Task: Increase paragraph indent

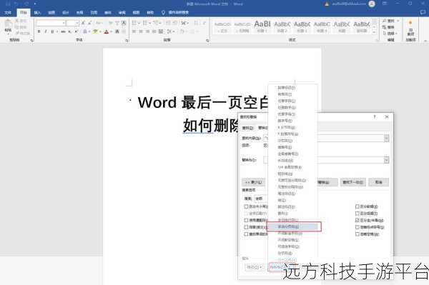Action: (175, 24)
